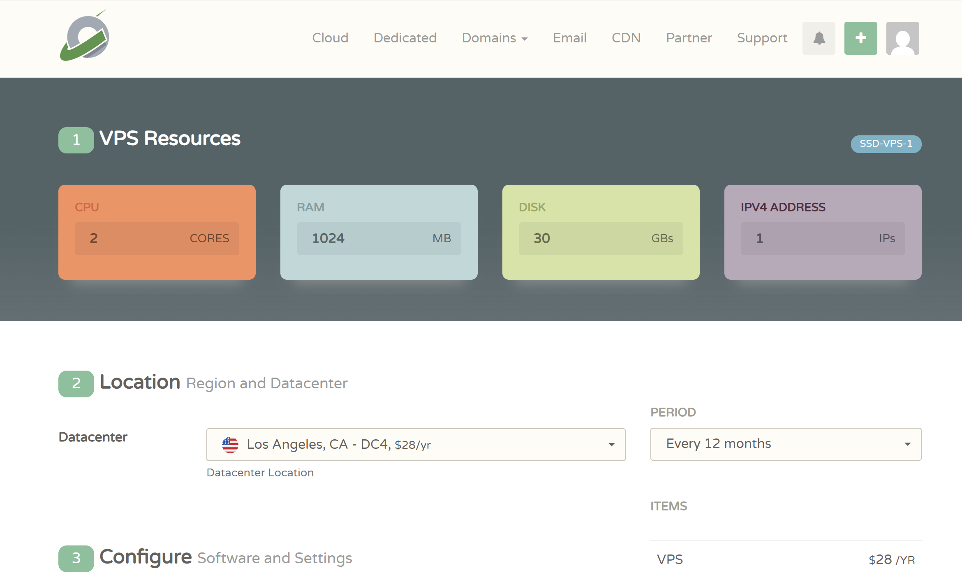Expand the Period billing dropdown
Viewport: 962px width, 580px height.
[786, 444]
